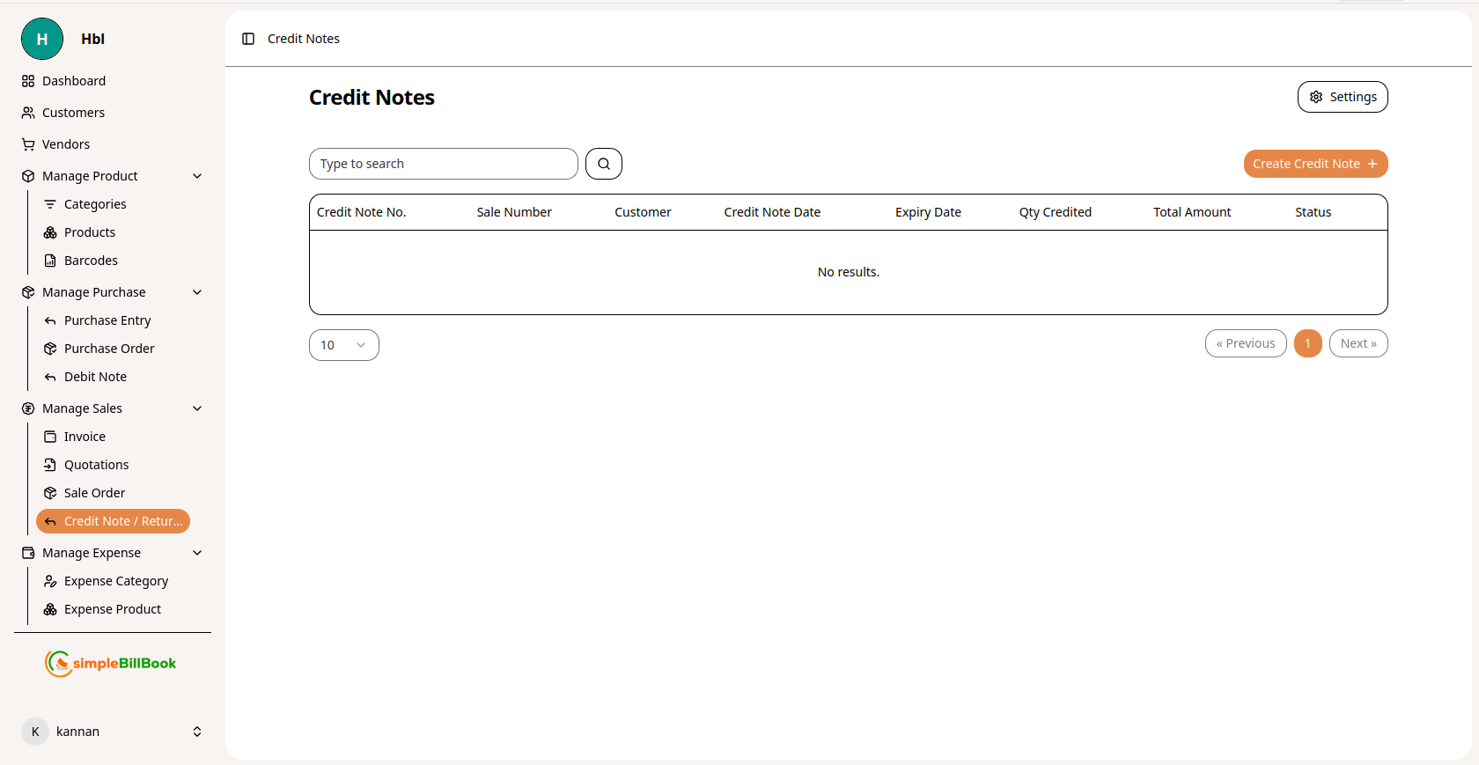The width and height of the screenshot is (1479, 765).
Task: Expand the kannan user account menu
Action: (197, 732)
